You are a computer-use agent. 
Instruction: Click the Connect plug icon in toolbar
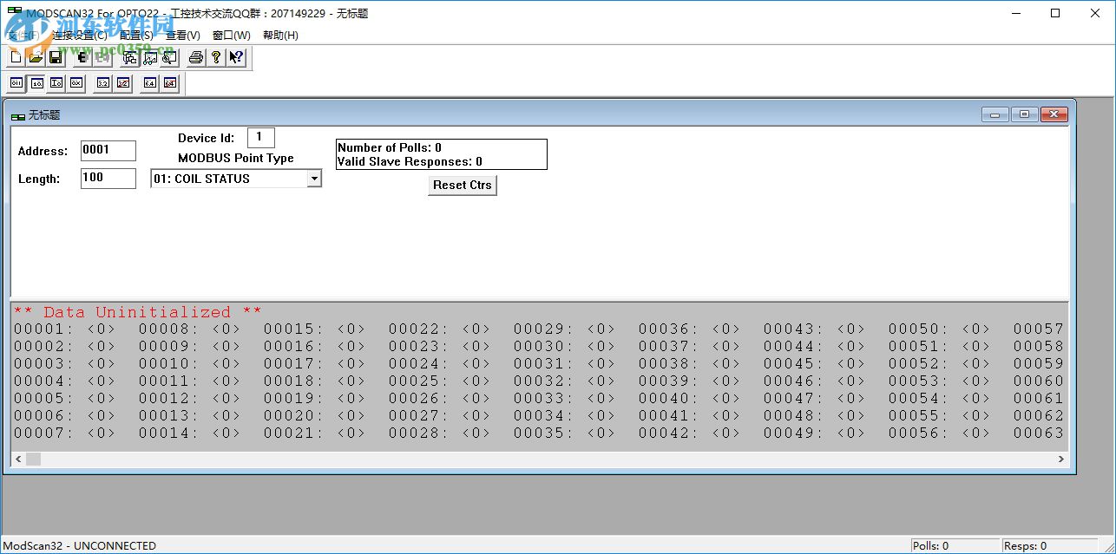coord(82,58)
